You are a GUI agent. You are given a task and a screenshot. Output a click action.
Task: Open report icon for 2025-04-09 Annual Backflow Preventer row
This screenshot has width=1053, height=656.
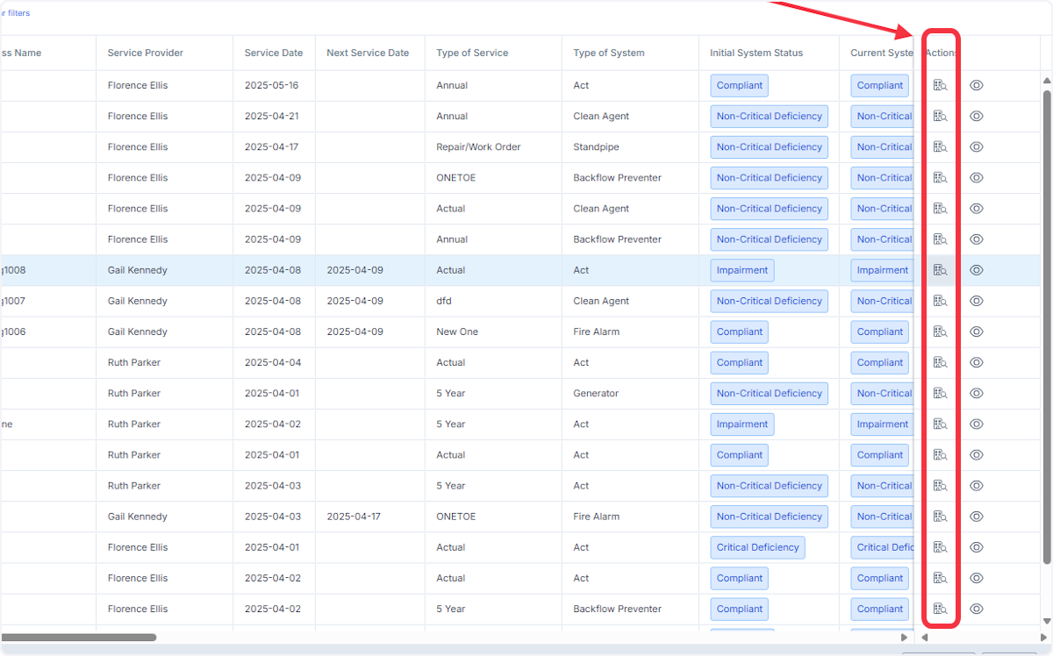click(x=940, y=239)
